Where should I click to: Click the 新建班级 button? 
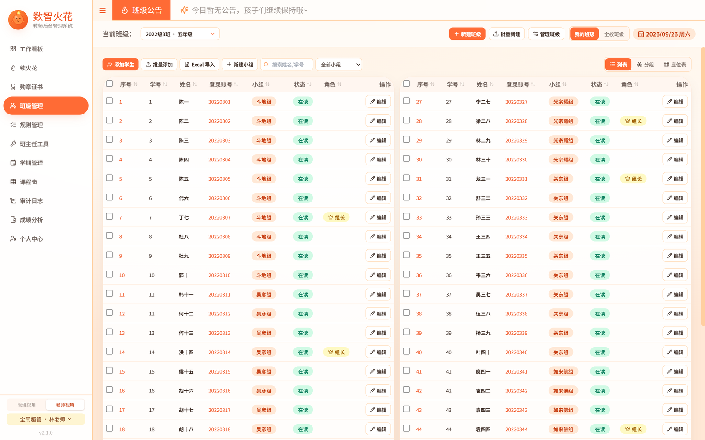(x=467, y=34)
